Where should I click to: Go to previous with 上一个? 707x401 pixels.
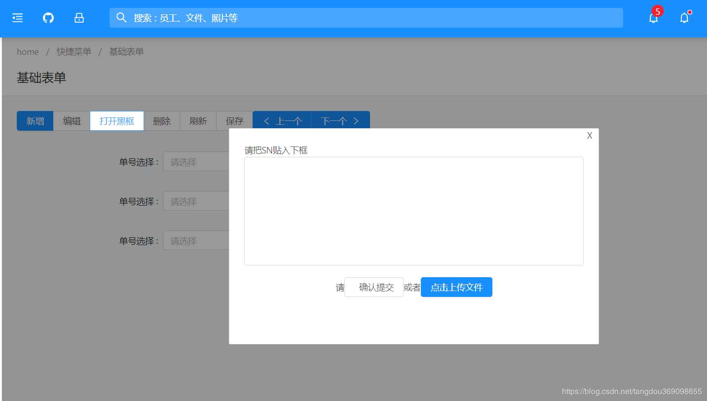coord(282,120)
